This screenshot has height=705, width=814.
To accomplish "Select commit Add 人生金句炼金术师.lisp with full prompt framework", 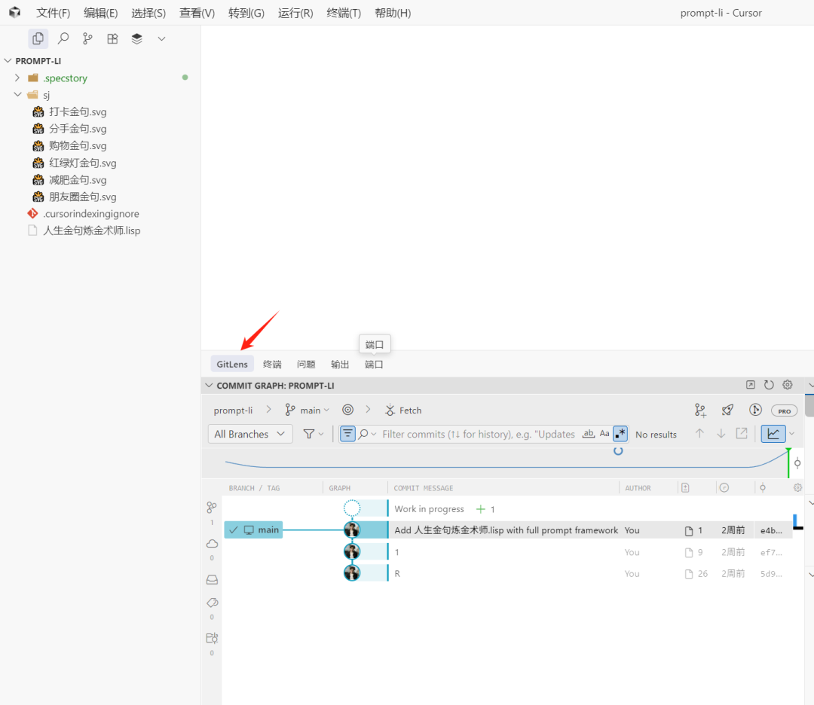I will tap(509, 530).
